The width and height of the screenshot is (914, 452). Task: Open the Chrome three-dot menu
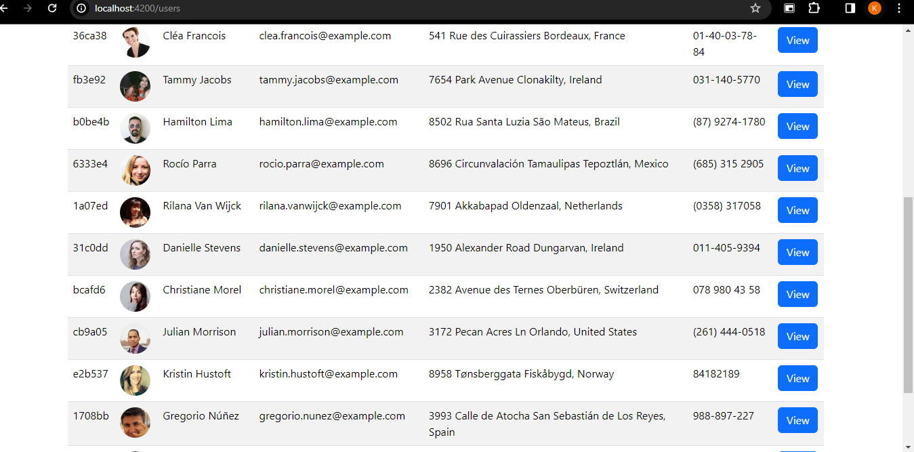899,8
